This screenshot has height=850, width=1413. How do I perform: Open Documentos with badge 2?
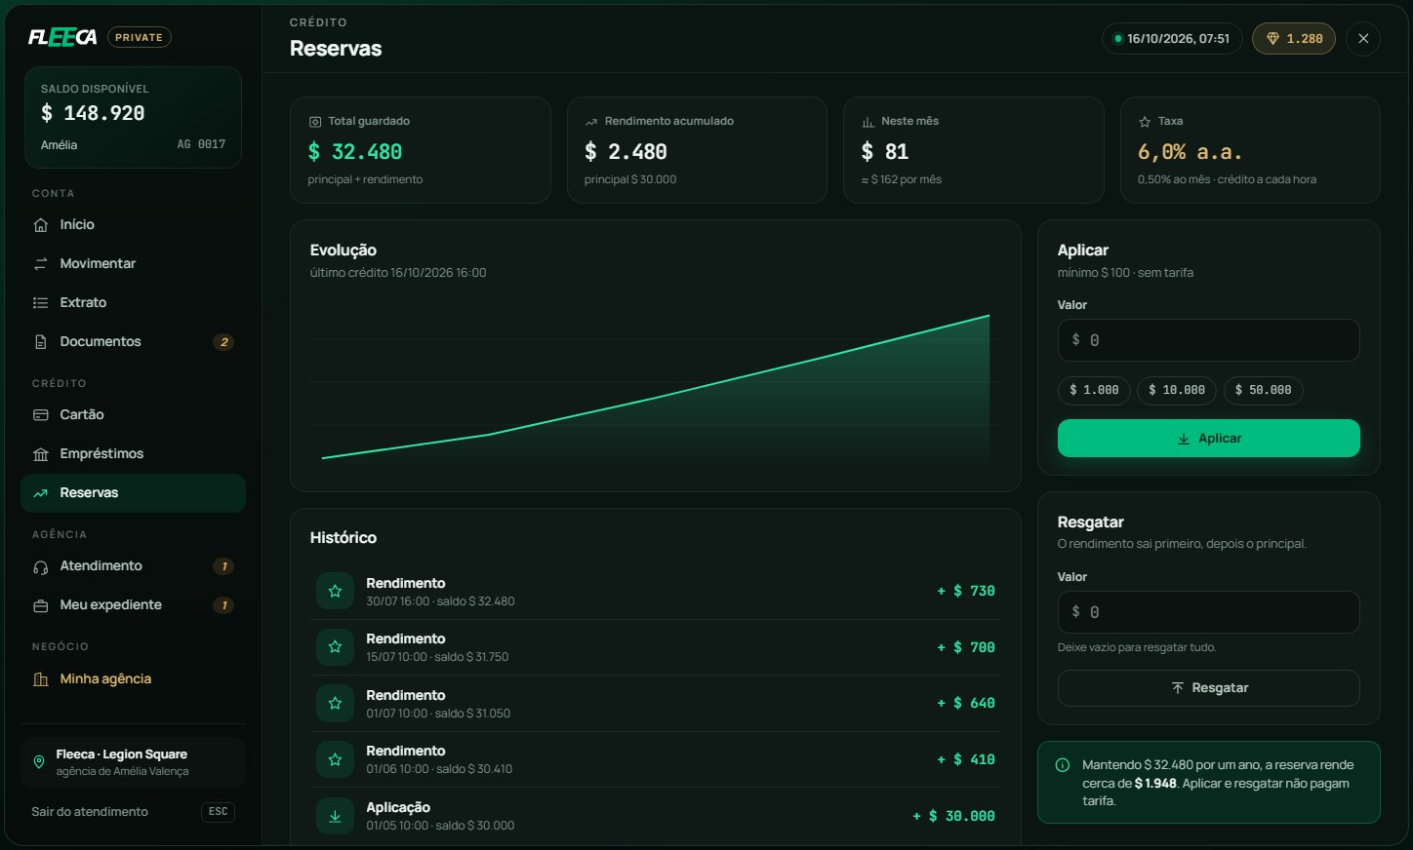click(133, 341)
